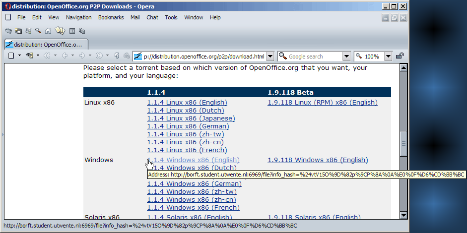
Task: Click the Opera logo in the title bar
Action: [x=8, y=6]
